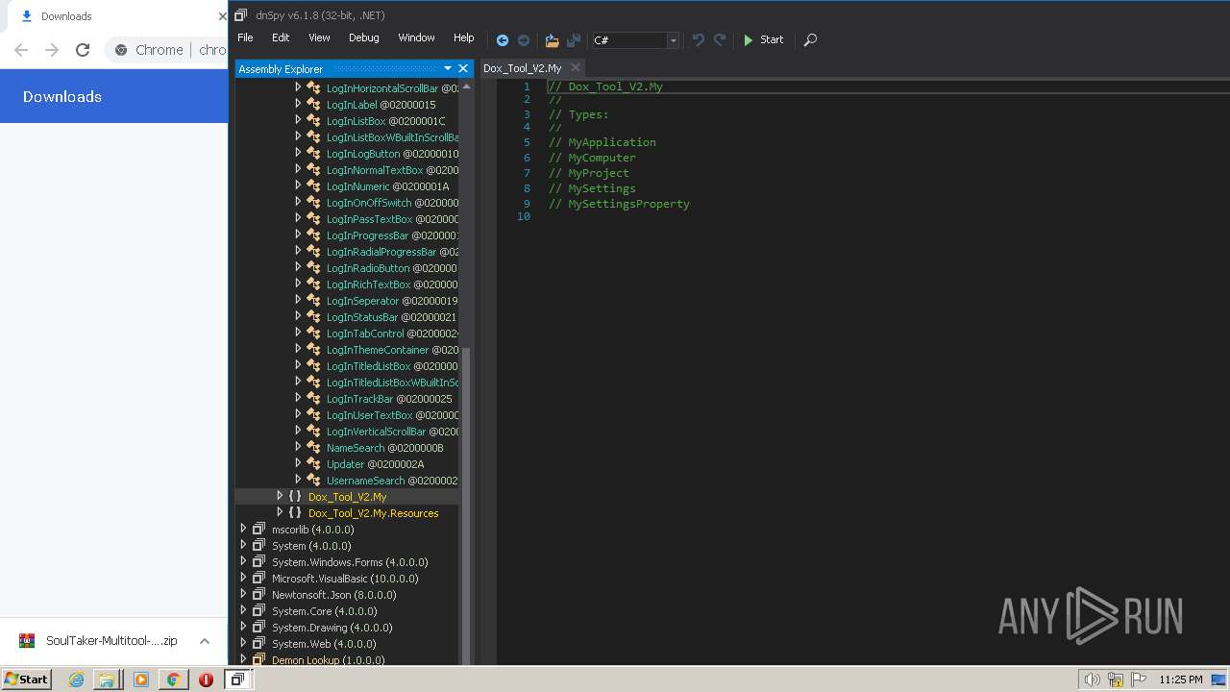Open the Window menu
1230x692 pixels.
416,37
